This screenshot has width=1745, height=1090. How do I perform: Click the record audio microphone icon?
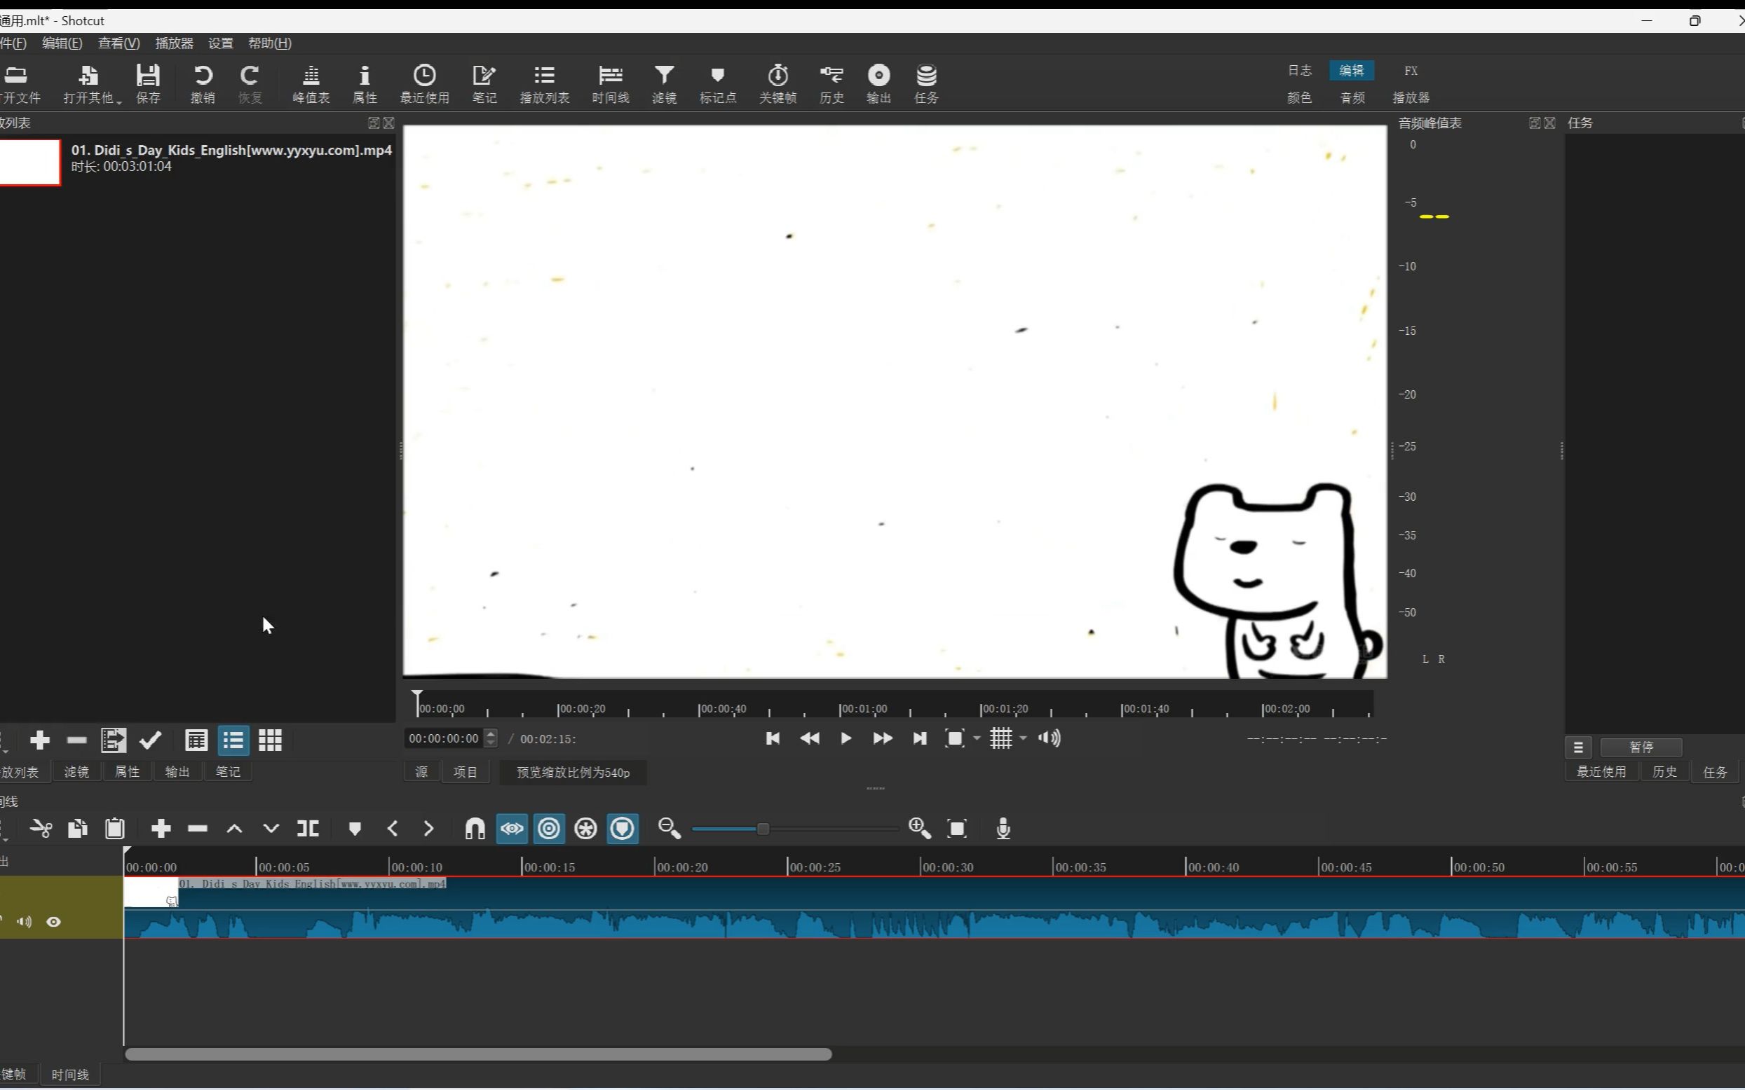pyautogui.click(x=1003, y=828)
